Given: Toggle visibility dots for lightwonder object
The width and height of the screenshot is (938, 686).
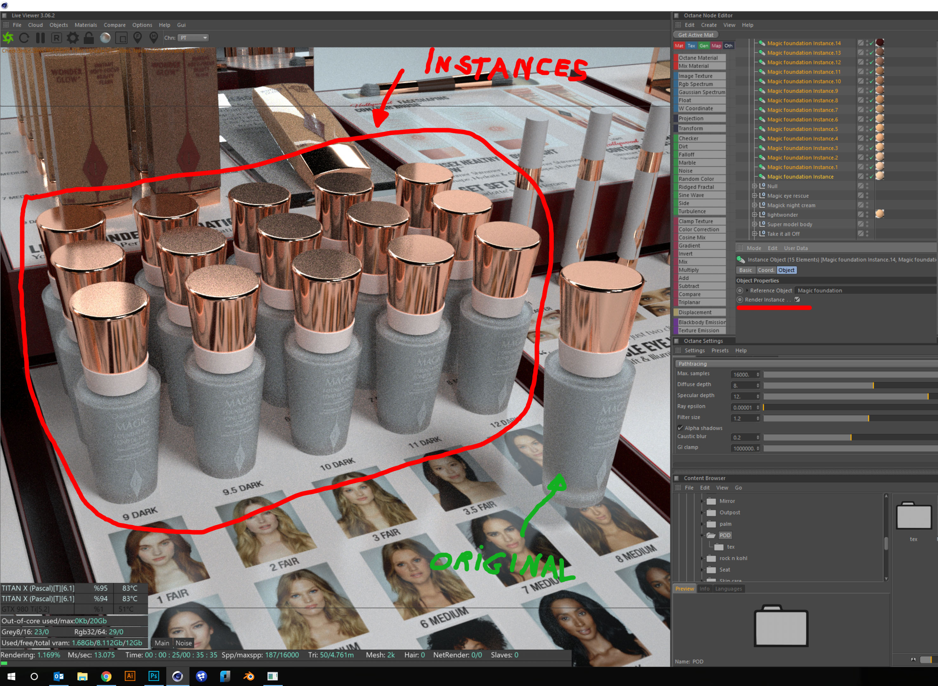Looking at the screenshot, I should 867,215.
